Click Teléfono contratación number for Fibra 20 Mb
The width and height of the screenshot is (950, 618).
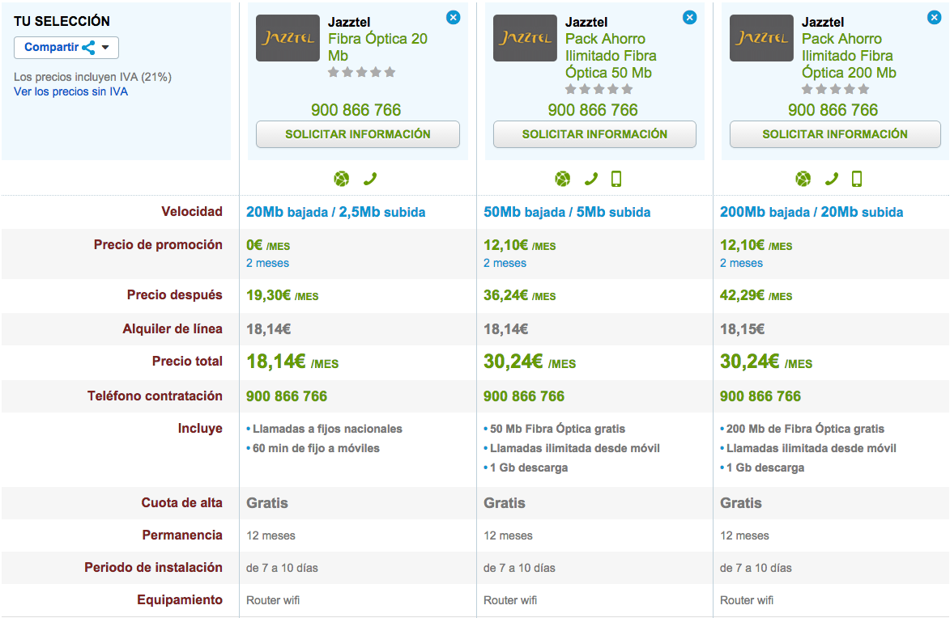[x=287, y=396]
